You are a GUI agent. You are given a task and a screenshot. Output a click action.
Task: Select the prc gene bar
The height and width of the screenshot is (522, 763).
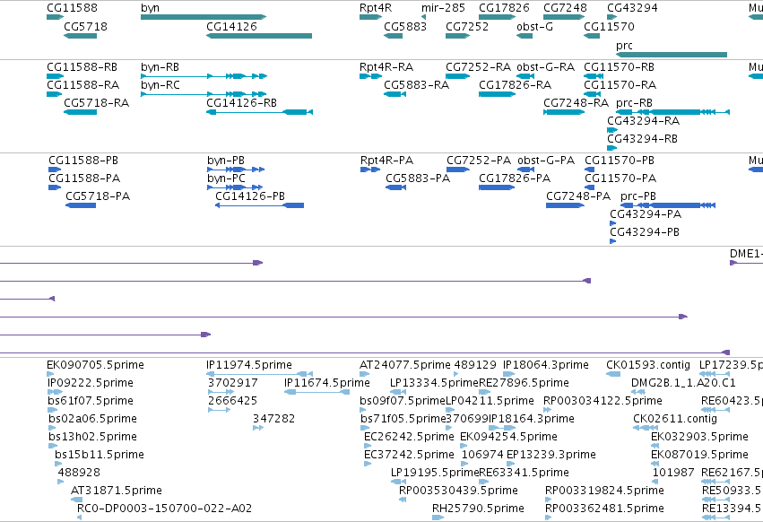tap(672, 55)
